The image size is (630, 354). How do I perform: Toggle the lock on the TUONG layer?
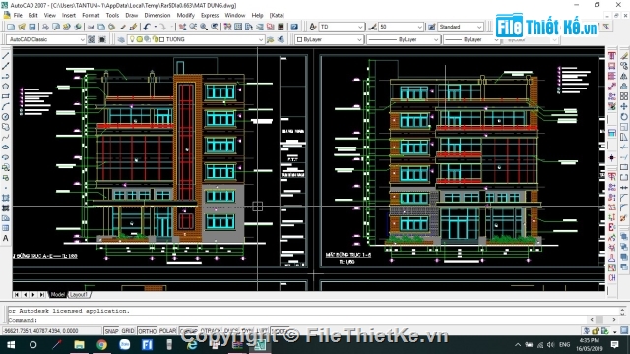tap(156, 39)
